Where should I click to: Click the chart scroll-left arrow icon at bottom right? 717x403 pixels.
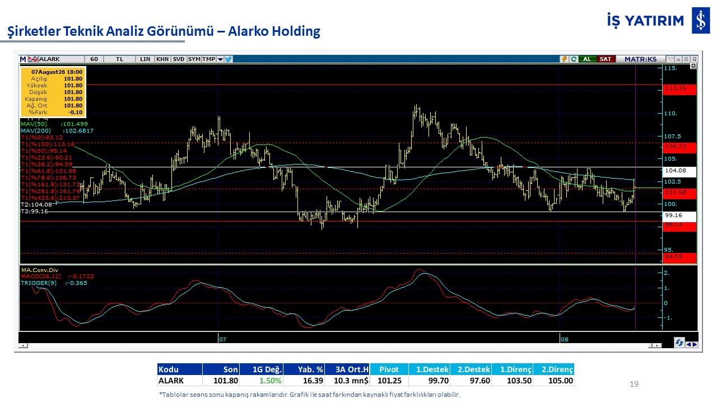tap(688, 344)
